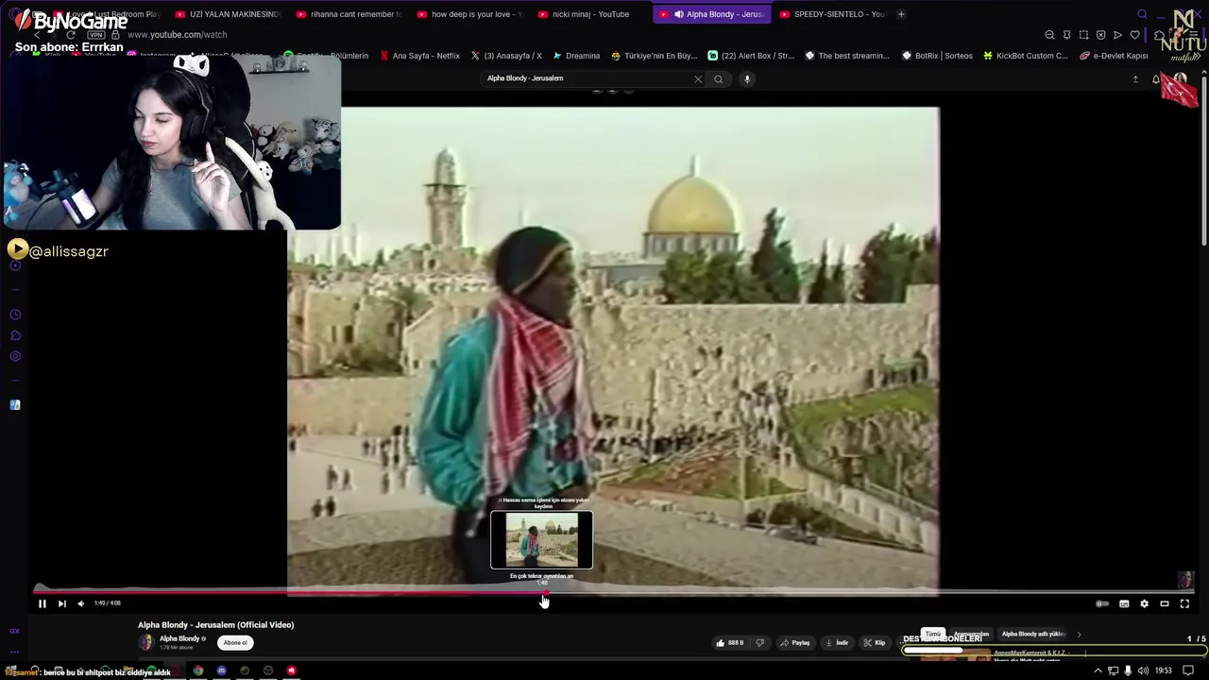Image resolution: width=1209 pixels, height=680 pixels.
Task: Click the browser address bar URL
Action: (x=177, y=35)
